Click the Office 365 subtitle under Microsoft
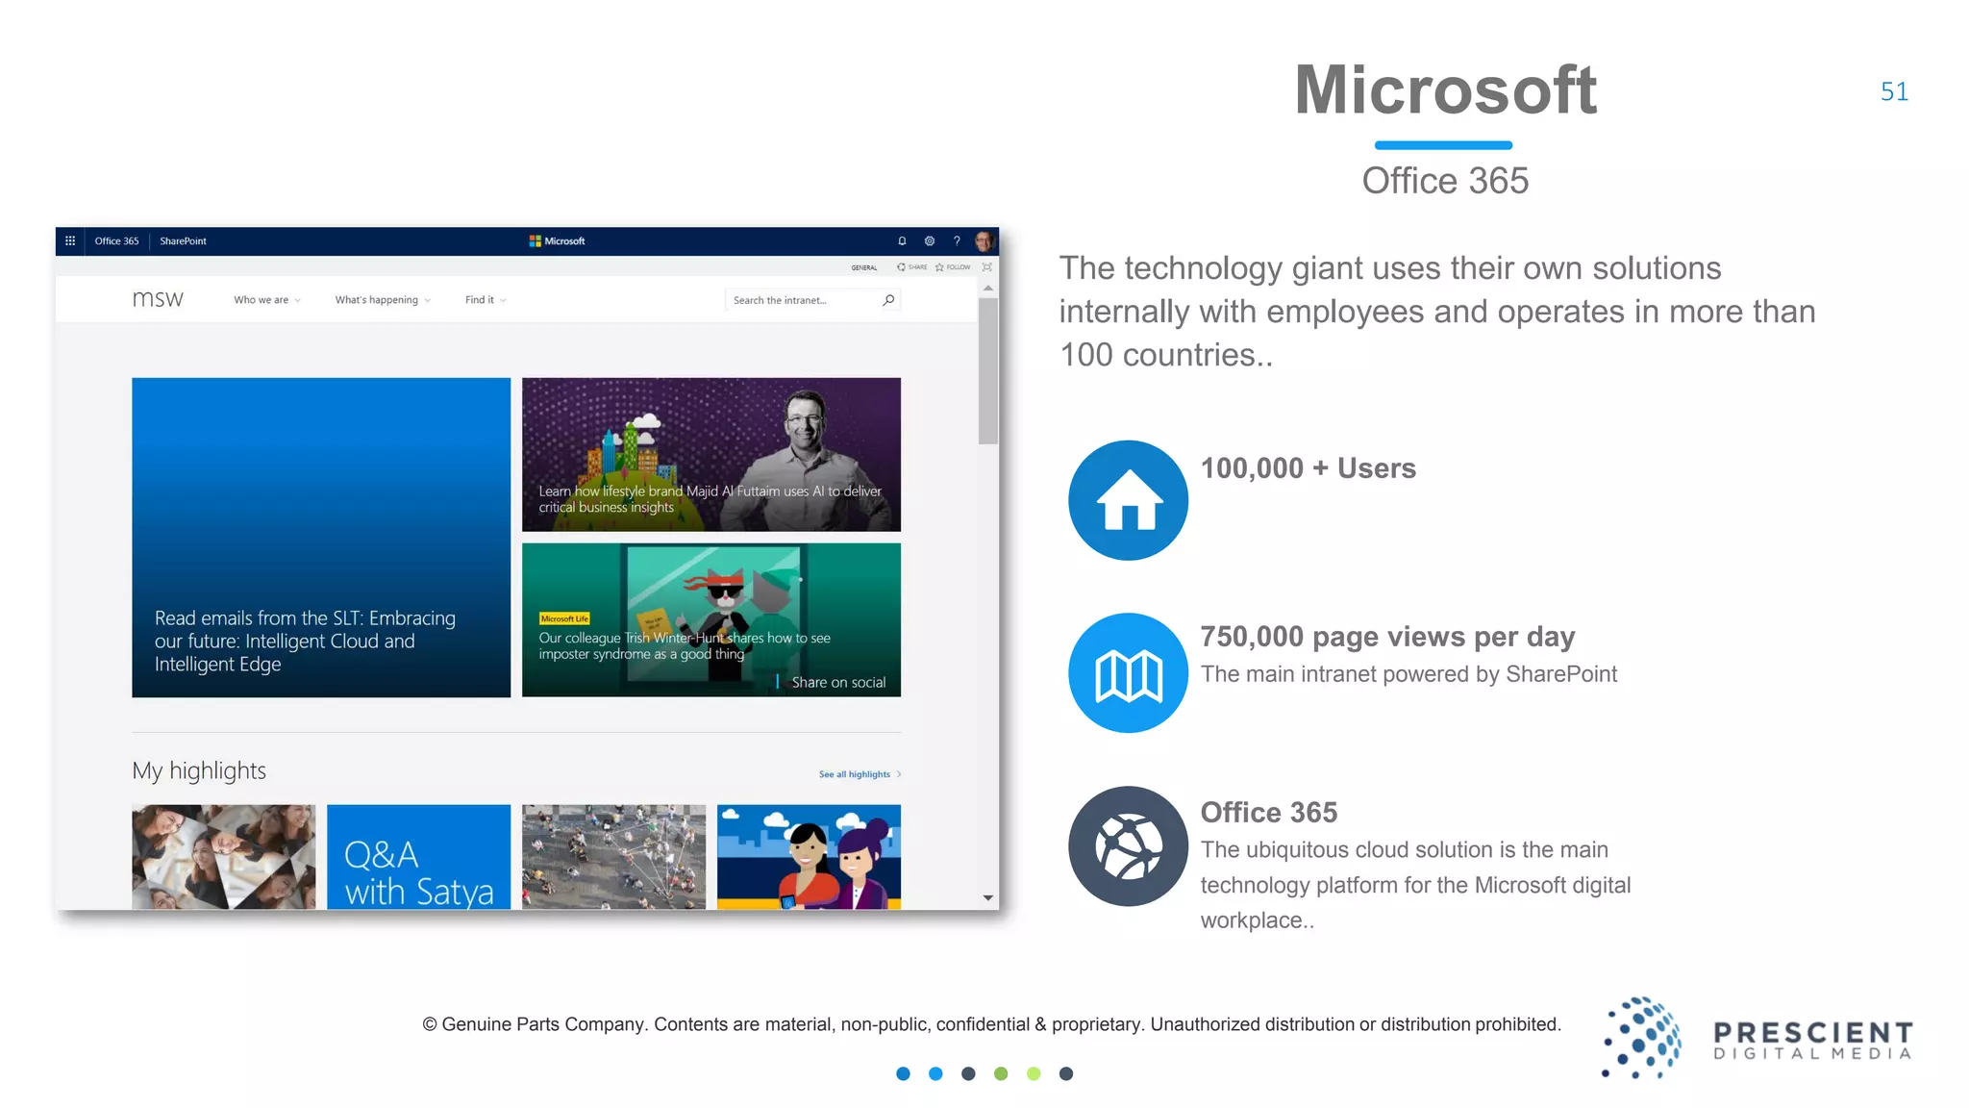 pyautogui.click(x=1445, y=181)
